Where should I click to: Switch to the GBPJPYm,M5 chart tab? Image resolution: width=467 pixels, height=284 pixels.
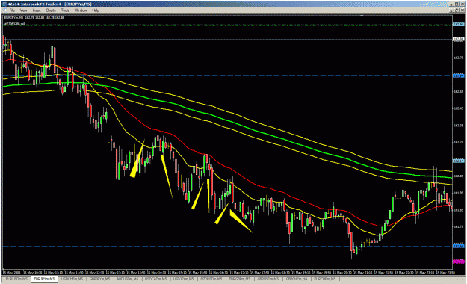100,279
